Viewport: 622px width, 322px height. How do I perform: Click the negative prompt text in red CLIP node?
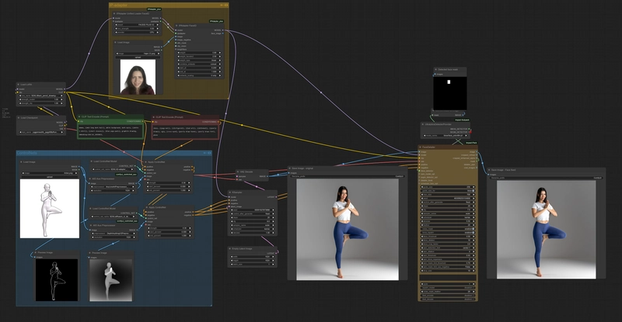tap(185, 131)
